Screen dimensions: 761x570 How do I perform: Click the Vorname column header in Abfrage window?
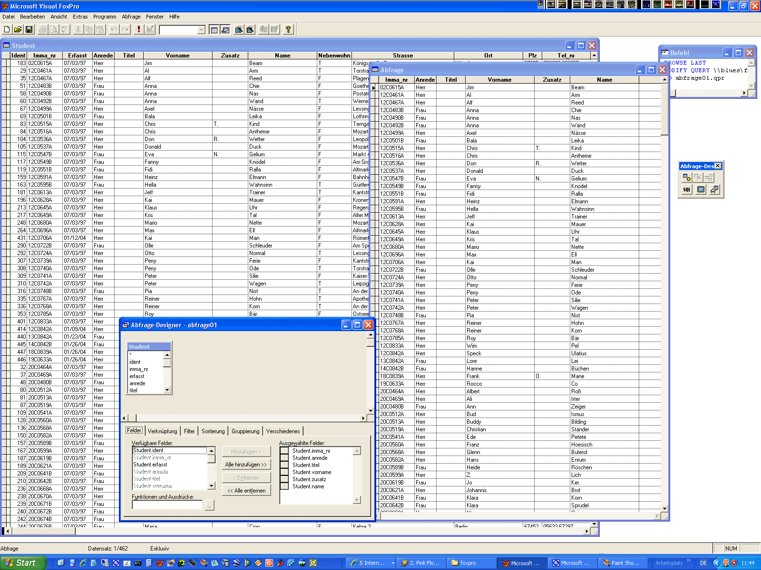click(499, 80)
